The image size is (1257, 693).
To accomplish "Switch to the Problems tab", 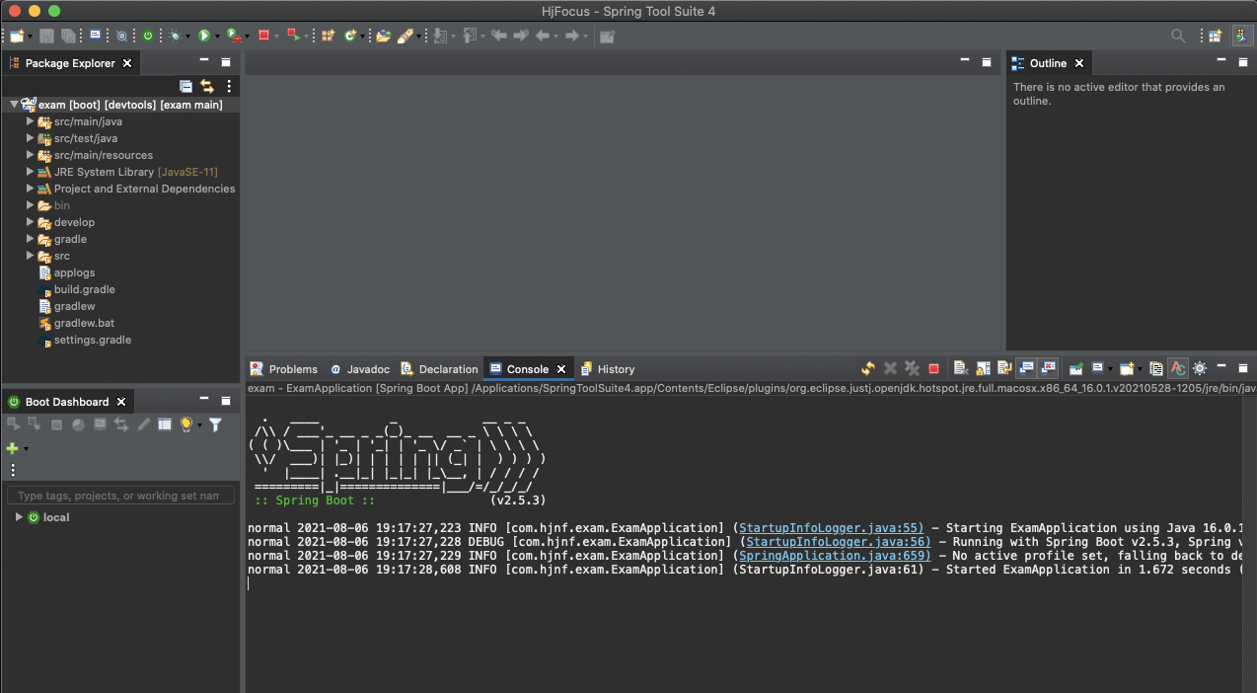I will pos(284,369).
